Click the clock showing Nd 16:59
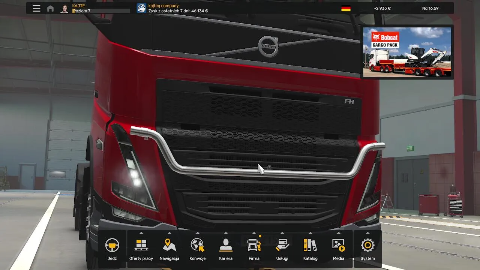This screenshot has width=480, height=270. pyautogui.click(x=430, y=8)
